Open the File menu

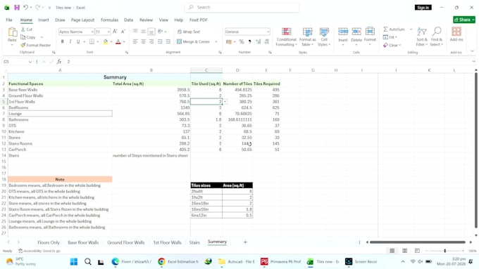[9, 20]
